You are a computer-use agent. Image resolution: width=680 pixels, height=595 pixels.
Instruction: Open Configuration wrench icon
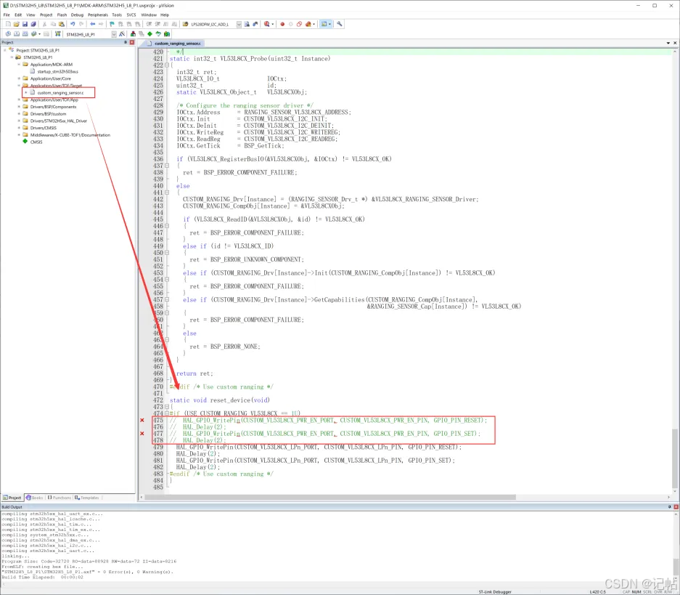340,24
